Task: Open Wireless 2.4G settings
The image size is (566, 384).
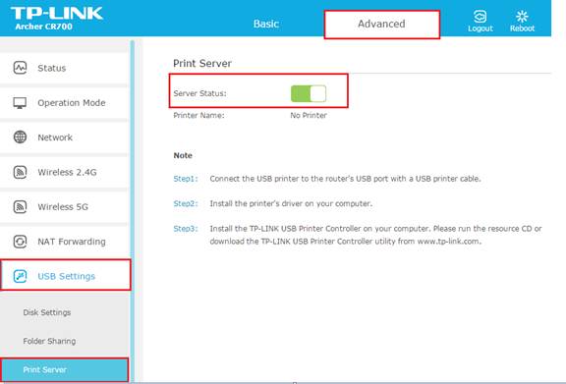Action: [64, 172]
